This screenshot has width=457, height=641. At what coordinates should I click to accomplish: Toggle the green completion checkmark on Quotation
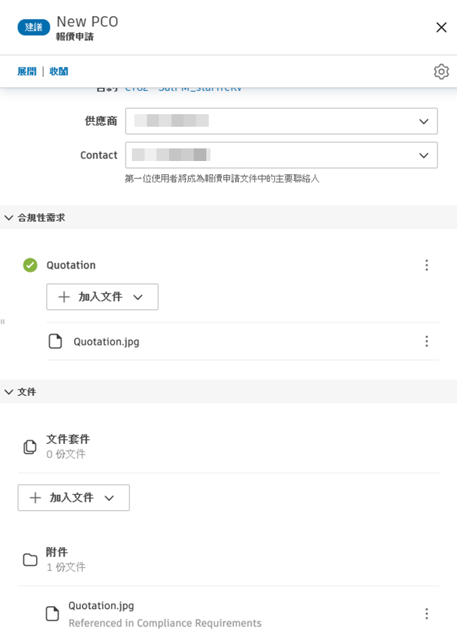pos(29,265)
